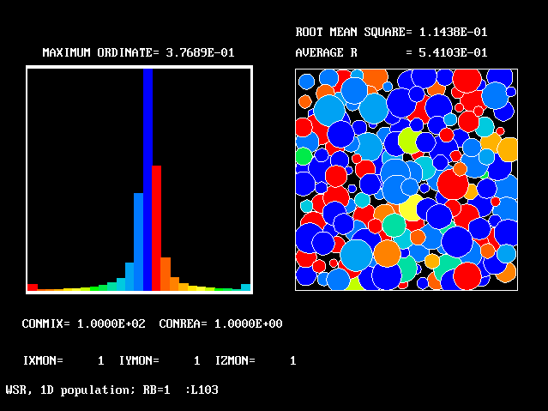
Task: Select the cyan bar at histogram's right edge
Action: [246, 287]
